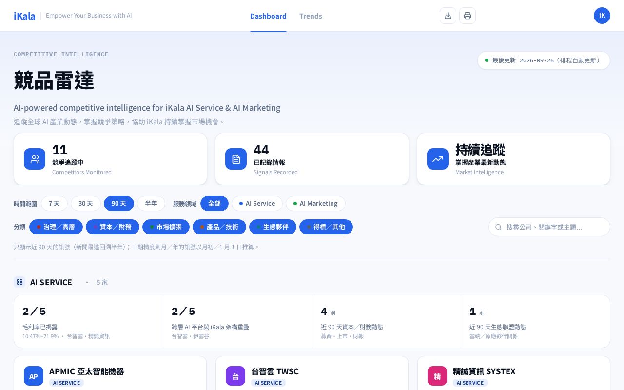Click the 最後更新 status pill

544,60
